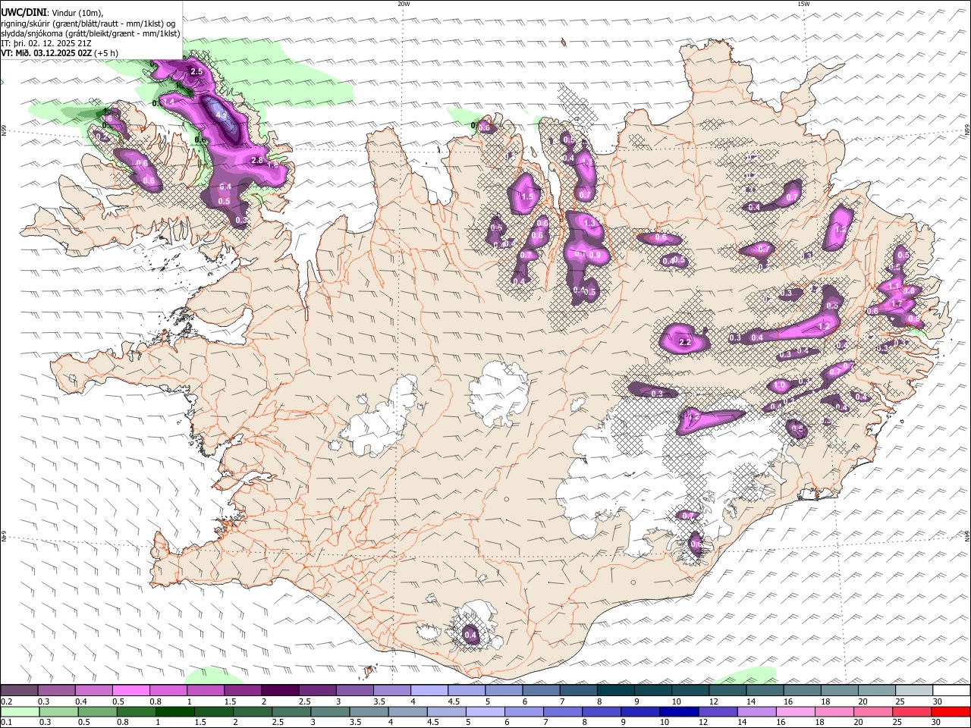Pick upper legend swatch labeled 8

tap(616, 690)
